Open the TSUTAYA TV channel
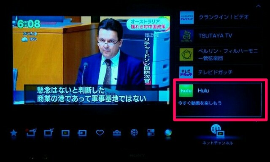 coord(219,36)
